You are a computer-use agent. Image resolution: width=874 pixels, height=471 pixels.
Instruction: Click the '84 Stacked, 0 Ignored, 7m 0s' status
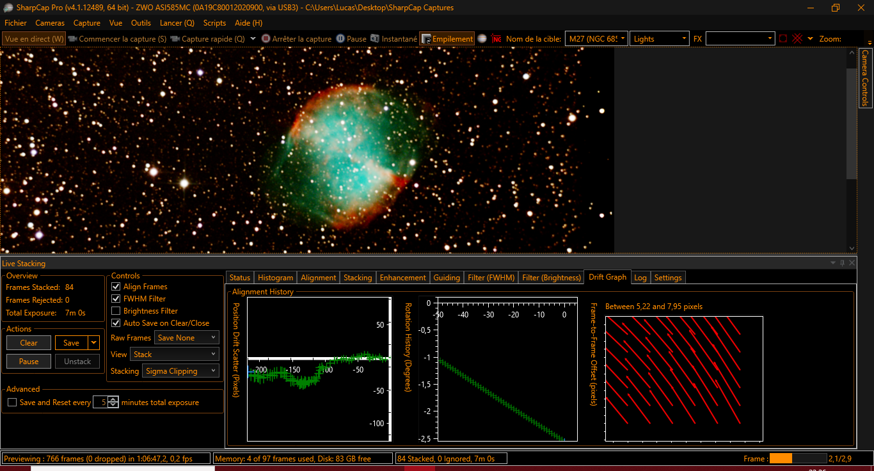tap(451, 458)
